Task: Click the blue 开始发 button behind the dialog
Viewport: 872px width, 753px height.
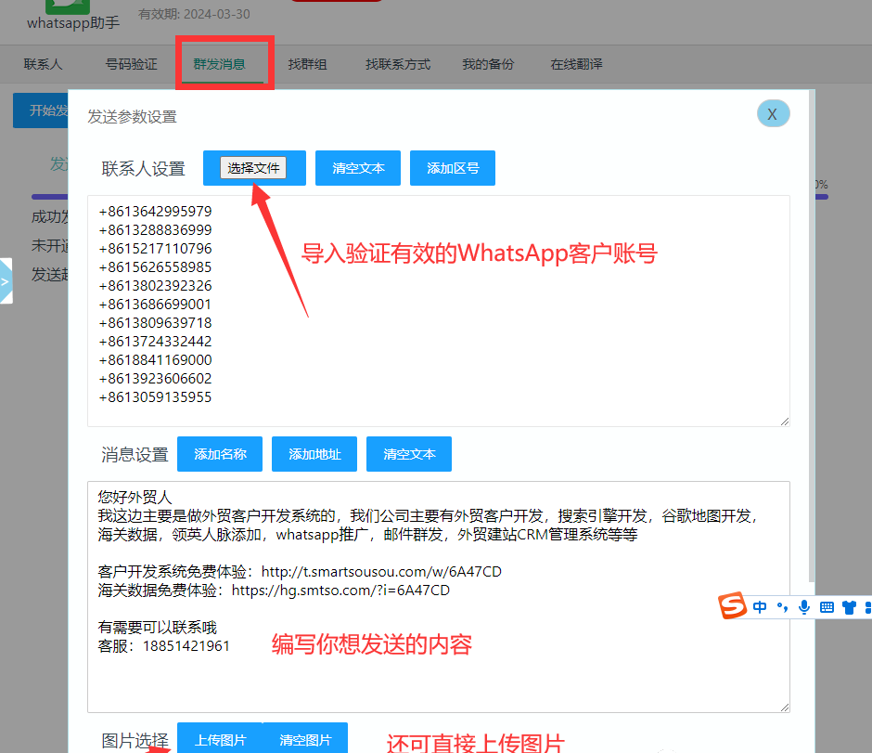Action: (41, 110)
